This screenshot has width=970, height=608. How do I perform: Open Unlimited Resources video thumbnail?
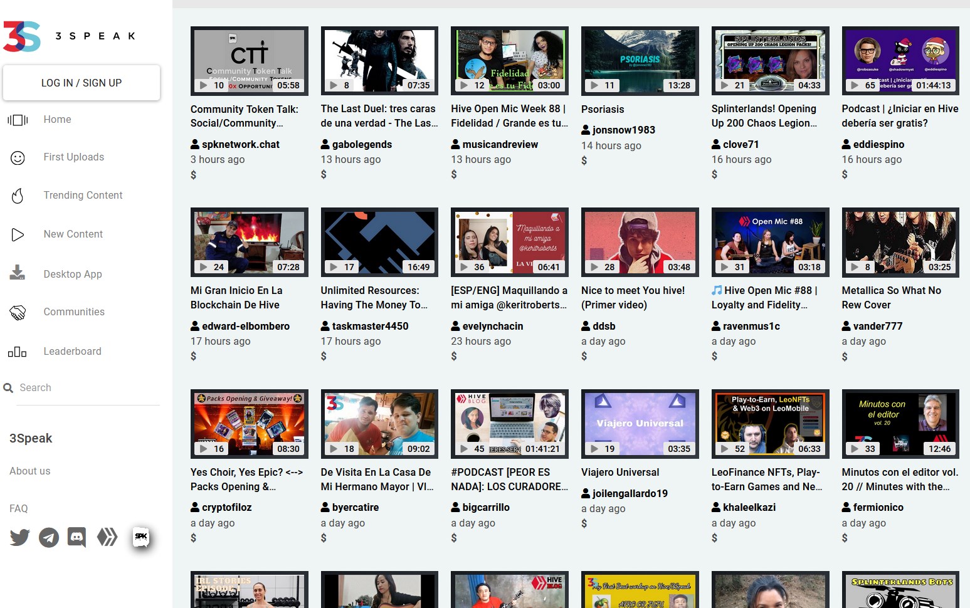tap(379, 242)
